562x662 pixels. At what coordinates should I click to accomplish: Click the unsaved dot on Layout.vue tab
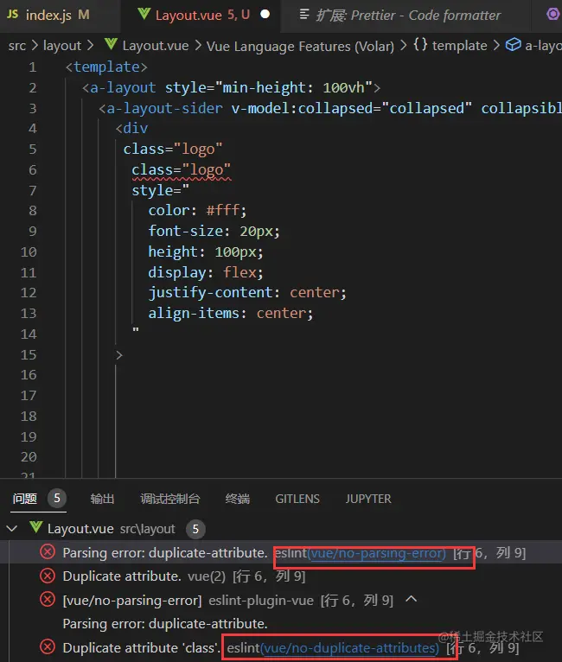click(x=265, y=14)
